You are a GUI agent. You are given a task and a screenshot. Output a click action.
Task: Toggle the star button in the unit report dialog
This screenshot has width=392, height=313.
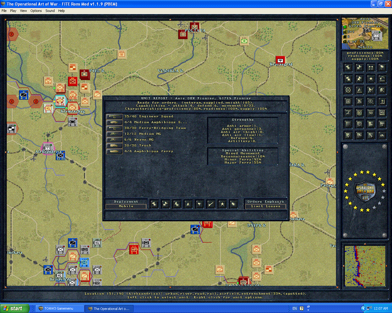tap(222, 204)
